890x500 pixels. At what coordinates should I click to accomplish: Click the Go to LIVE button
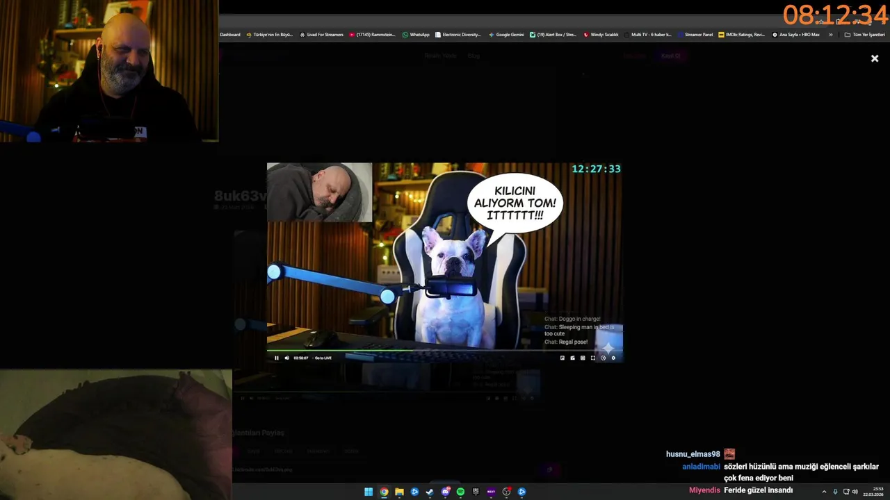click(323, 358)
